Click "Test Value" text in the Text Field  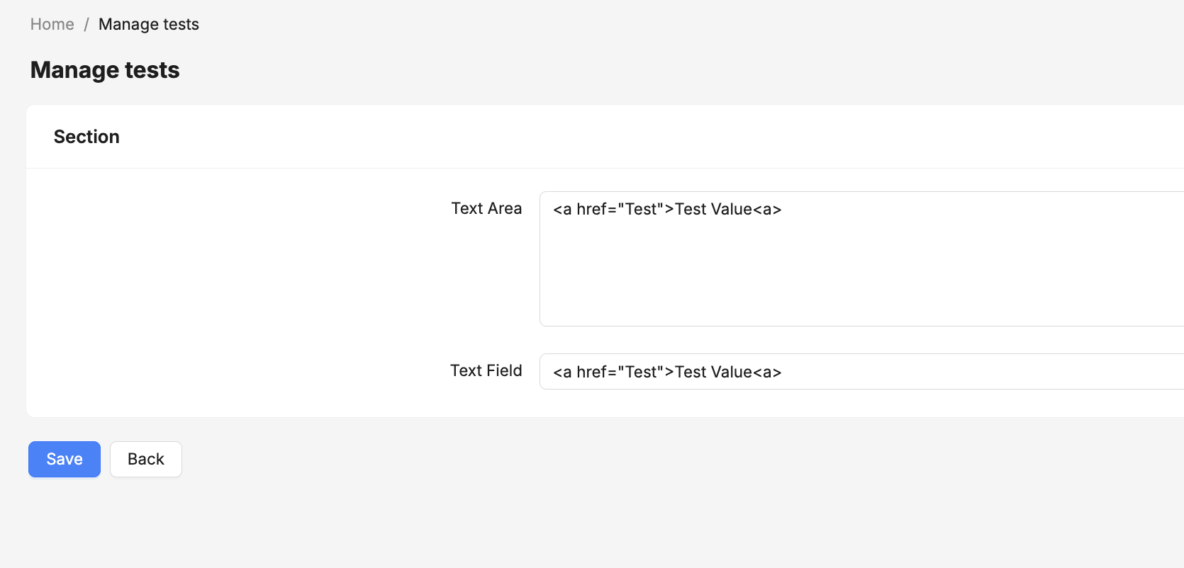click(x=713, y=372)
